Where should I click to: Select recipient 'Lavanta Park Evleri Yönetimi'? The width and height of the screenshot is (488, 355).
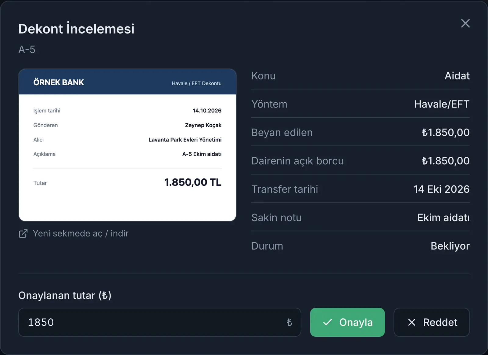pyautogui.click(x=185, y=140)
